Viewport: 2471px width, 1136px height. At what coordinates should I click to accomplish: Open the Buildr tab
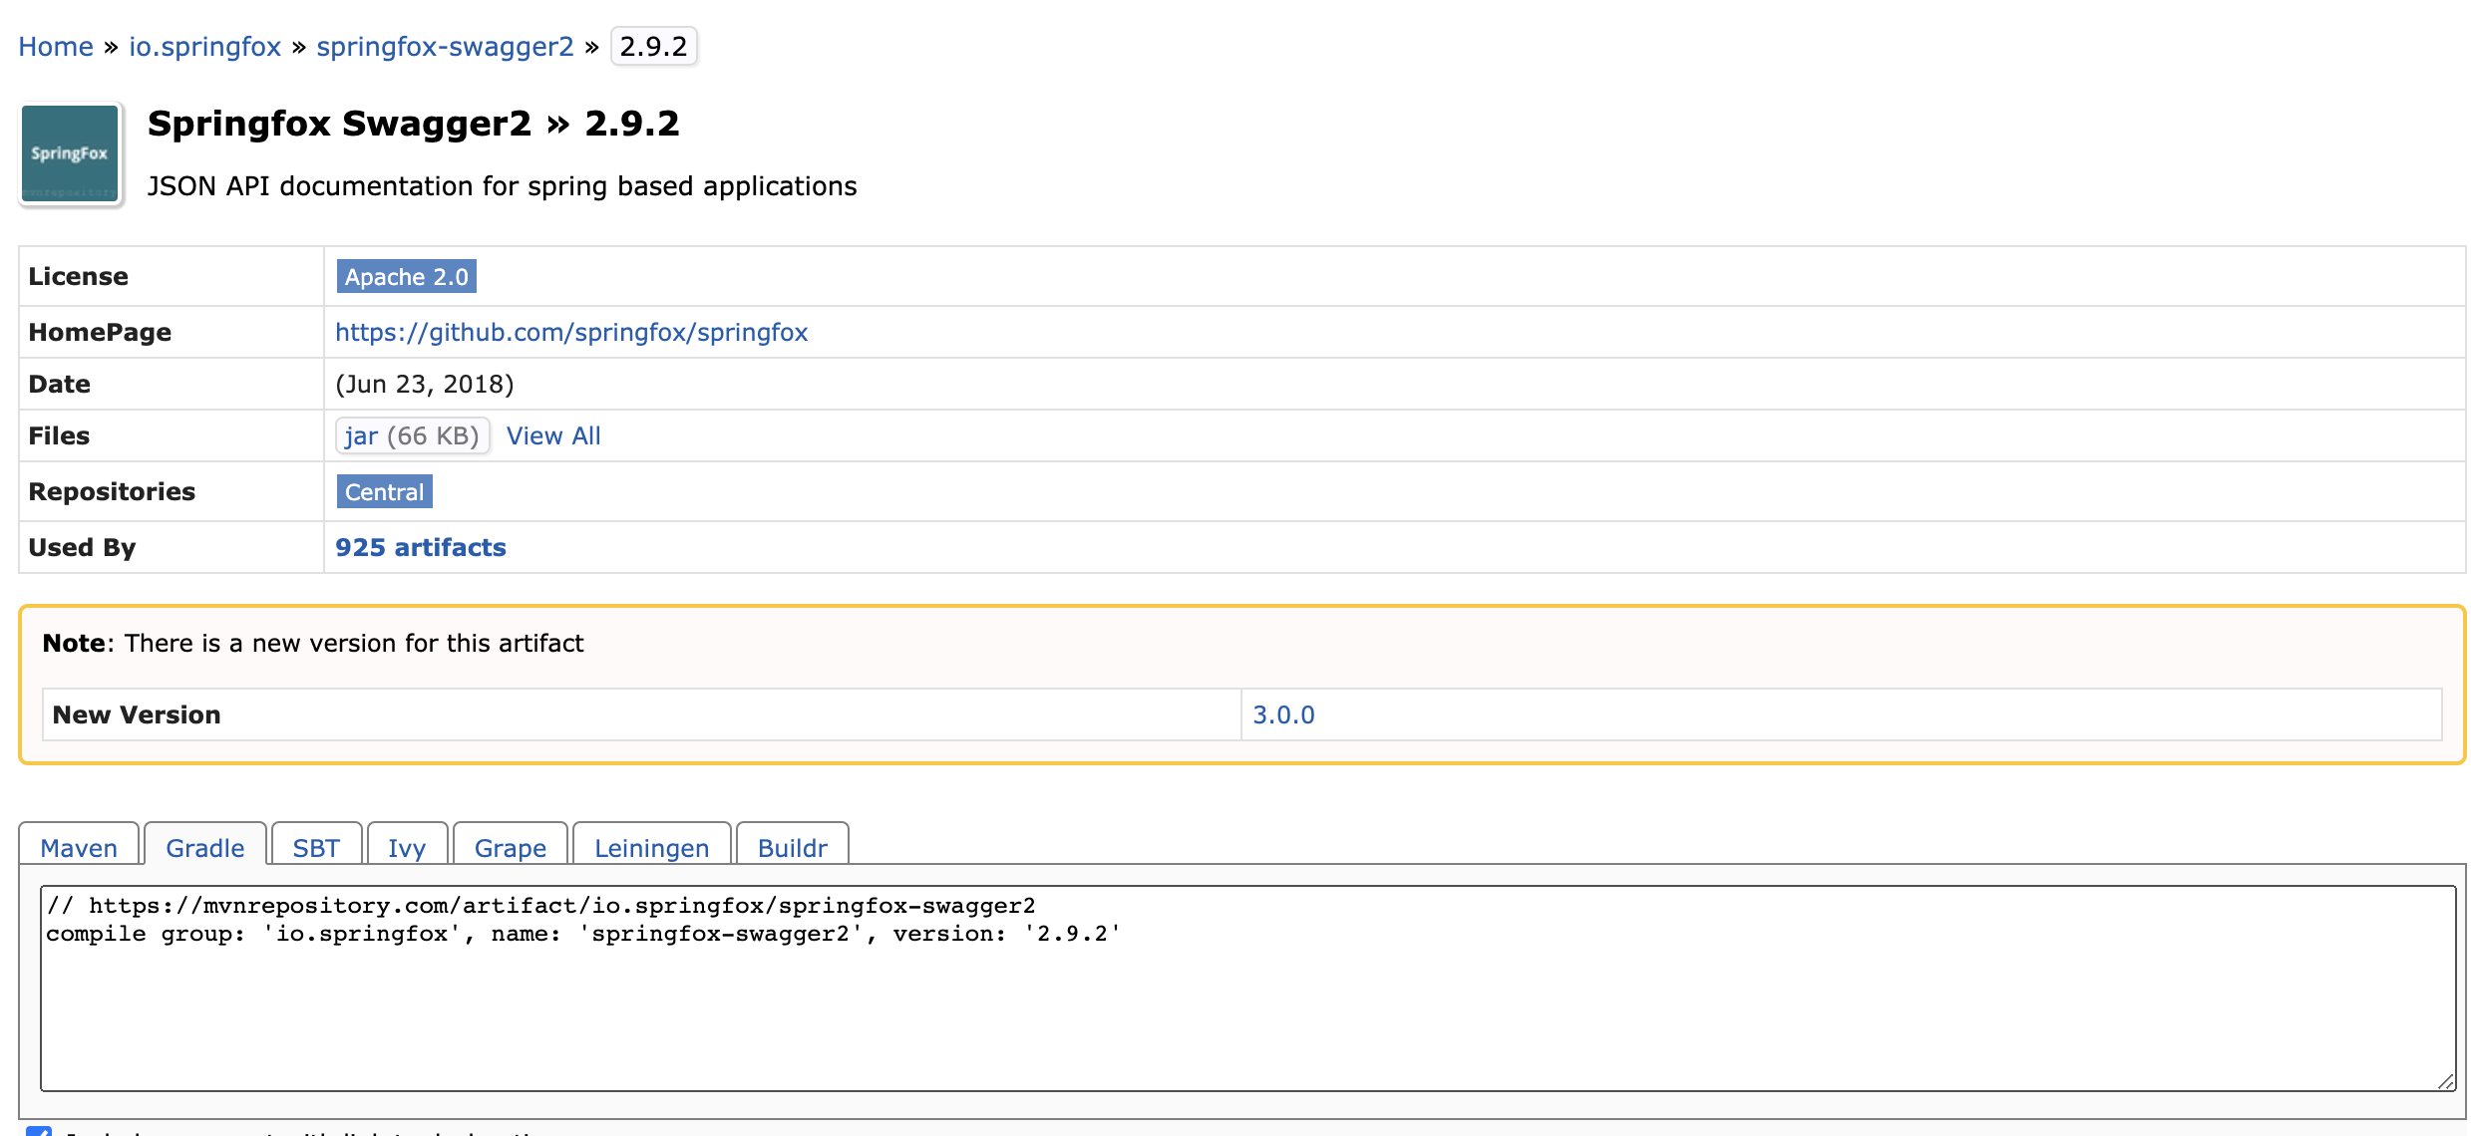(792, 848)
